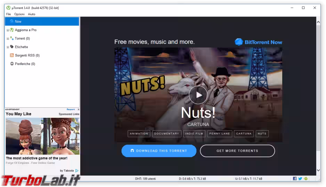Click the download speed status 'D: 0.6 kB/s'
The height and width of the screenshot is (187, 326).
tap(186, 179)
